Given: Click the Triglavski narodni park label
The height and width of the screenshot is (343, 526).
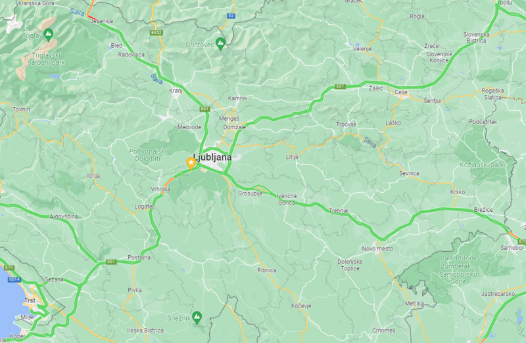Looking at the screenshot, I should [x=47, y=59].
